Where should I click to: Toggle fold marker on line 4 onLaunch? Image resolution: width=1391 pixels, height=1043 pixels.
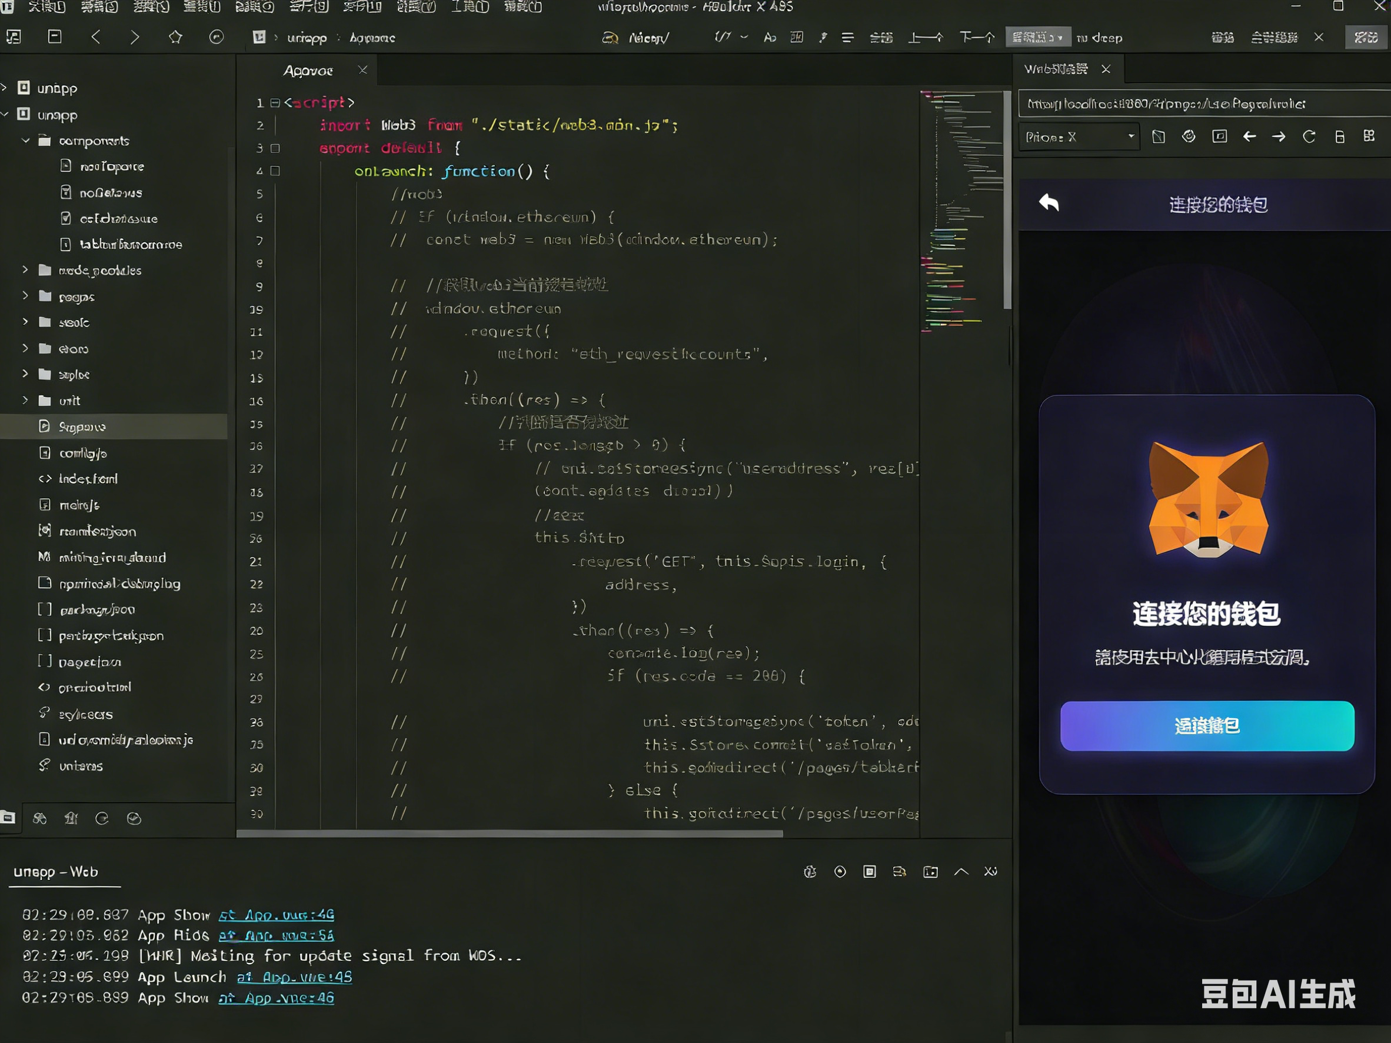click(275, 171)
